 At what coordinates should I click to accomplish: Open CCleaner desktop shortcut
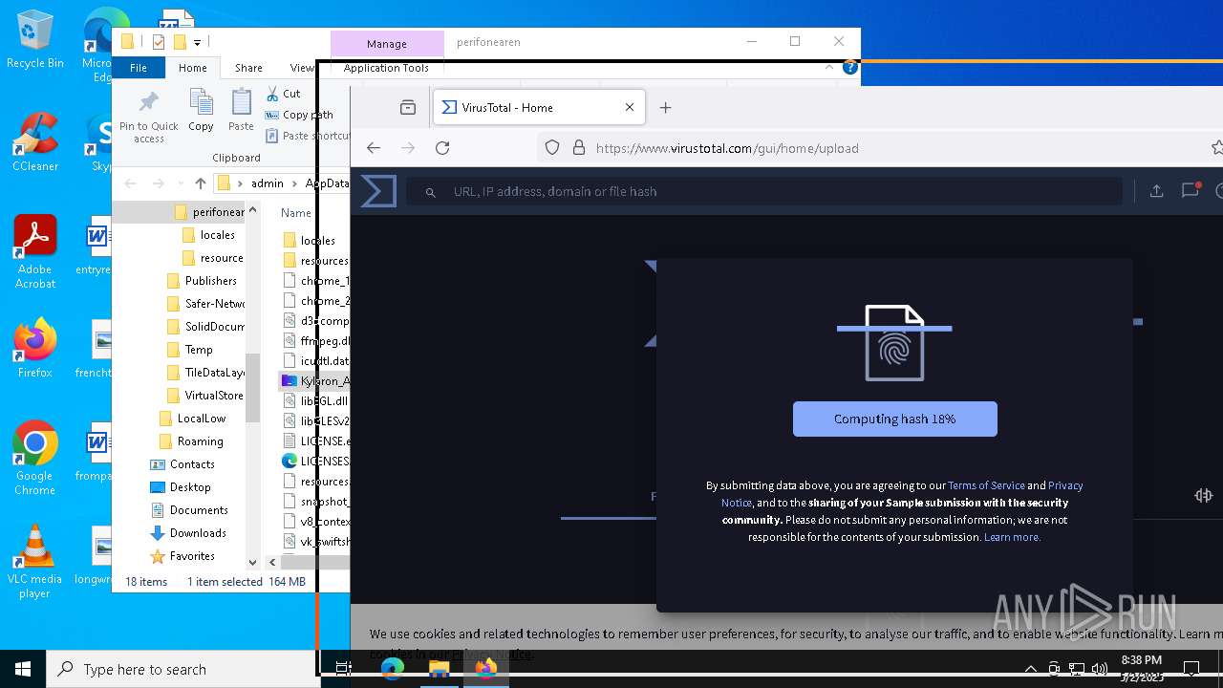[34, 143]
